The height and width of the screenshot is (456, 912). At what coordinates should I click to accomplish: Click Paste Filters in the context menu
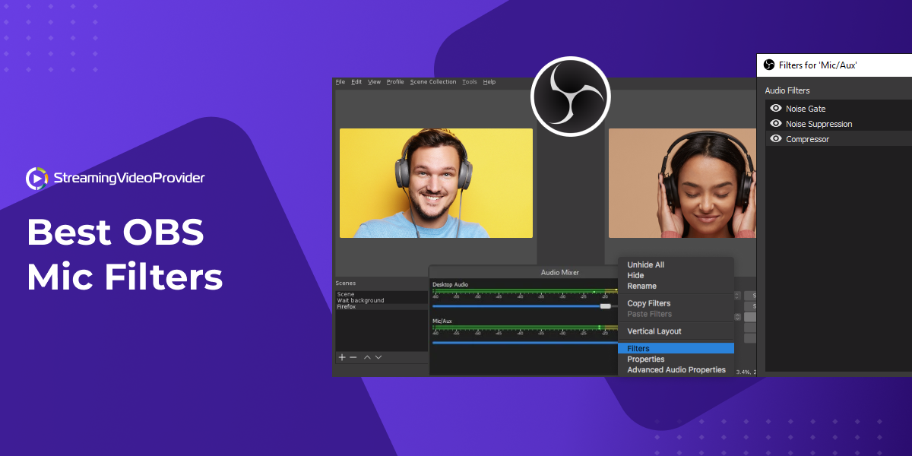point(676,315)
